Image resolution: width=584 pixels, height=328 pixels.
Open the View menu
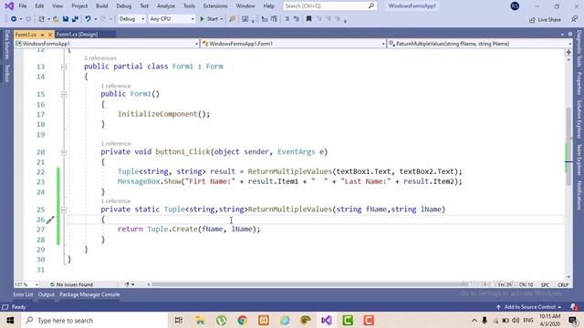click(57, 6)
